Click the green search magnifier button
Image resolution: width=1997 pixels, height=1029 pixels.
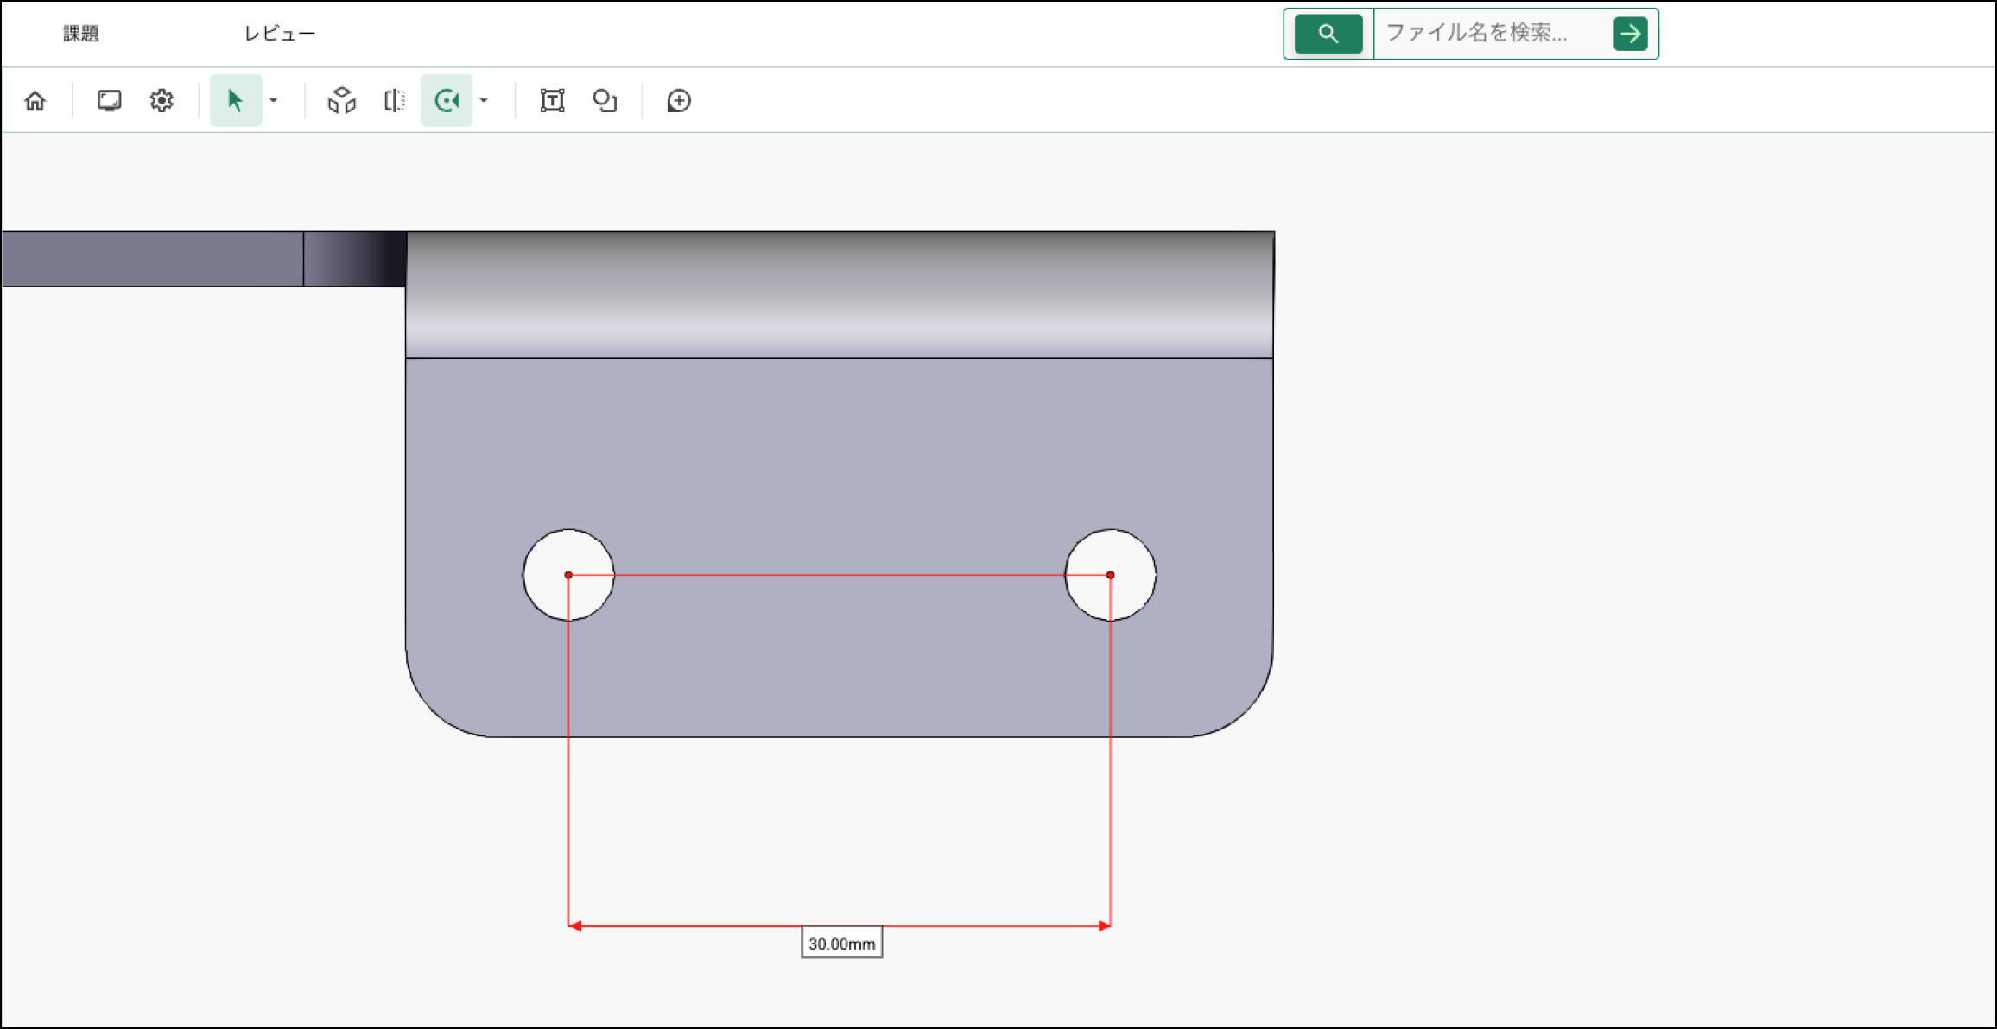click(x=1328, y=34)
